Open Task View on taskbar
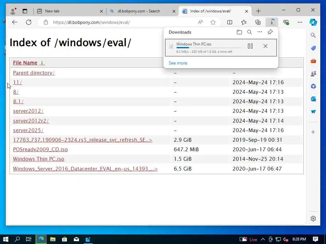This screenshot has width=326, height=244. pos(29,239)
